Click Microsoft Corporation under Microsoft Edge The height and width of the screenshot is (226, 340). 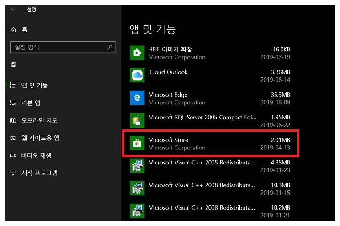pyautogui.click(x=177, y=103)
